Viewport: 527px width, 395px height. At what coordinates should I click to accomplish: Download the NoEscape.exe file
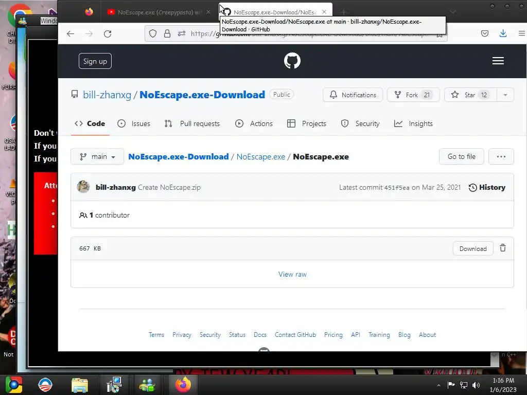[473, 248]
